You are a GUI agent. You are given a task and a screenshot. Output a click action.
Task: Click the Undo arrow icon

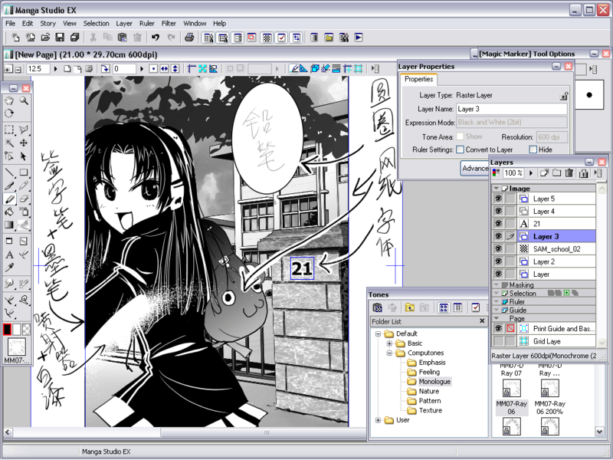pyautogui.click(x=156, y=38)
